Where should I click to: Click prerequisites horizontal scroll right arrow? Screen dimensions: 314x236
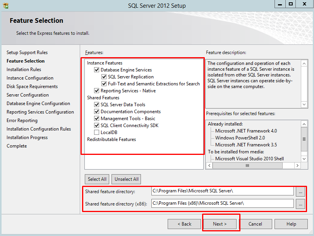297,165
